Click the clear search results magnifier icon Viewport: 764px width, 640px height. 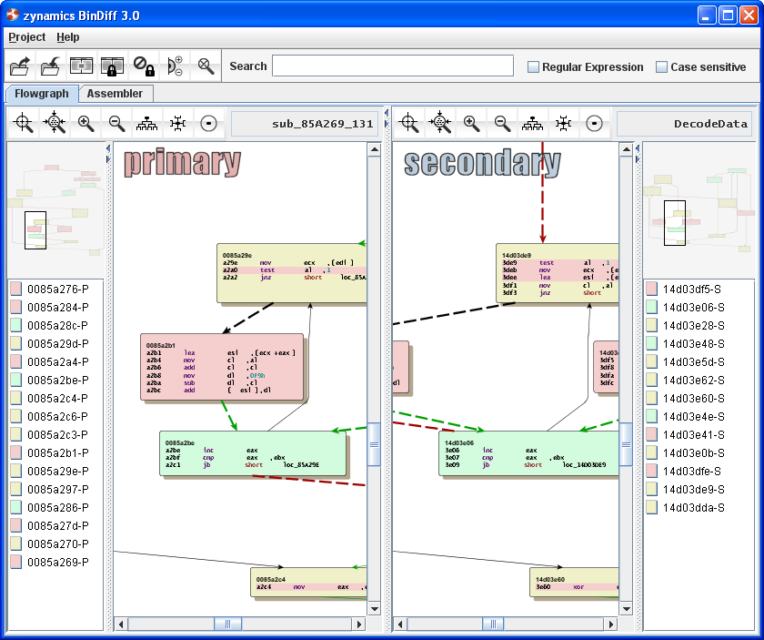206,66
